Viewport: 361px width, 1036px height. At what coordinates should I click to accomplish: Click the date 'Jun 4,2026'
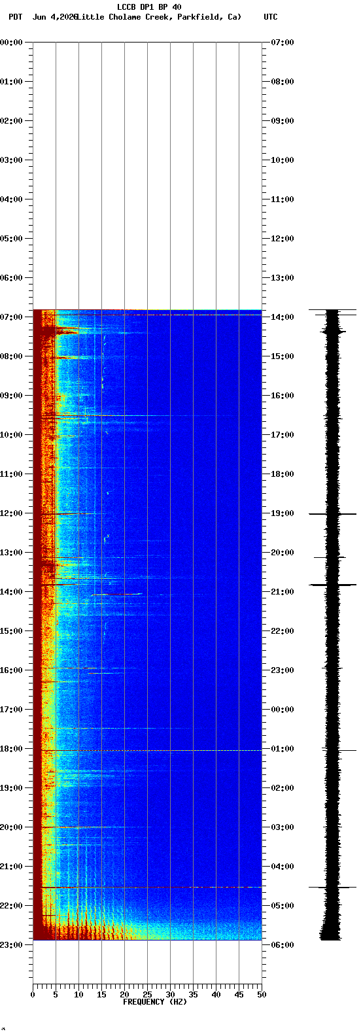55,17
